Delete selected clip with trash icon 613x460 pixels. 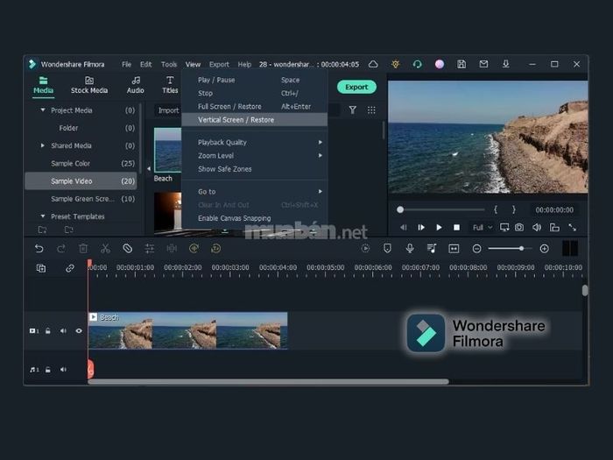[x=83, y=248]
